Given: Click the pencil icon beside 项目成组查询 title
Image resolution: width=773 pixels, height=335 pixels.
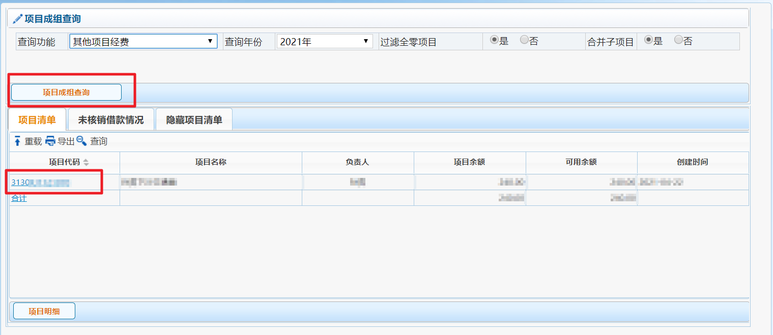Looking at the screenshot, I should click(x=18, y=19).
